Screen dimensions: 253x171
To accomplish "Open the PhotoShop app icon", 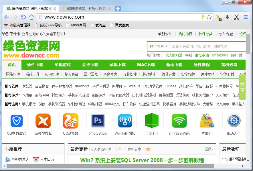I will point(98,121).
